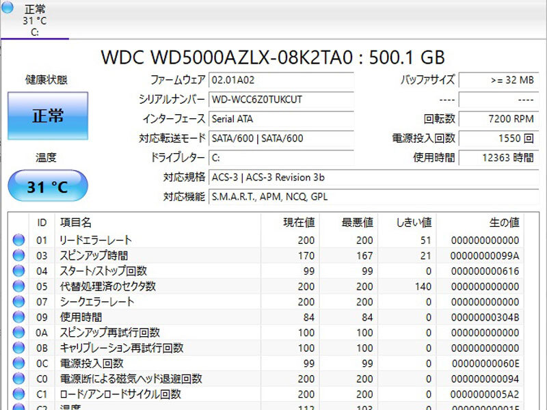Screen dimensions: 547x410
Task: Click the status orb for row C1 ロード/アンロードサイクル回数
Action: [x=18, y=394]
